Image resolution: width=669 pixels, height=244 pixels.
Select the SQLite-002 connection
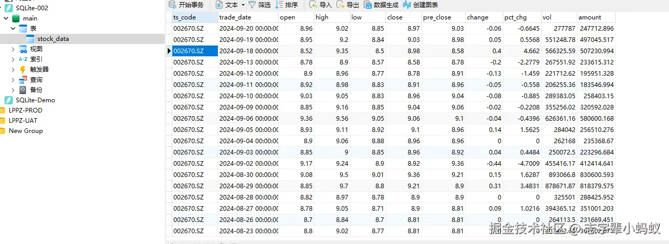coord(32,8)
